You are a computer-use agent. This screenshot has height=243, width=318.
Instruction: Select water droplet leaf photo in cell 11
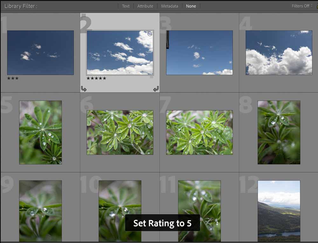[199, 211]
